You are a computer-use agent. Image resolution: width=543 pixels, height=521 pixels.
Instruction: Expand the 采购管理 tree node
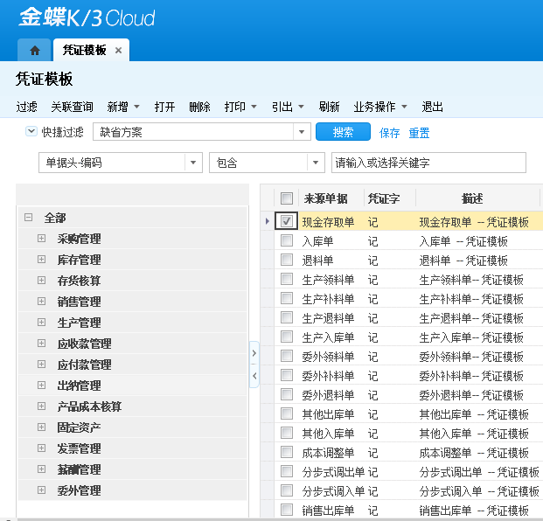[41, 239]
